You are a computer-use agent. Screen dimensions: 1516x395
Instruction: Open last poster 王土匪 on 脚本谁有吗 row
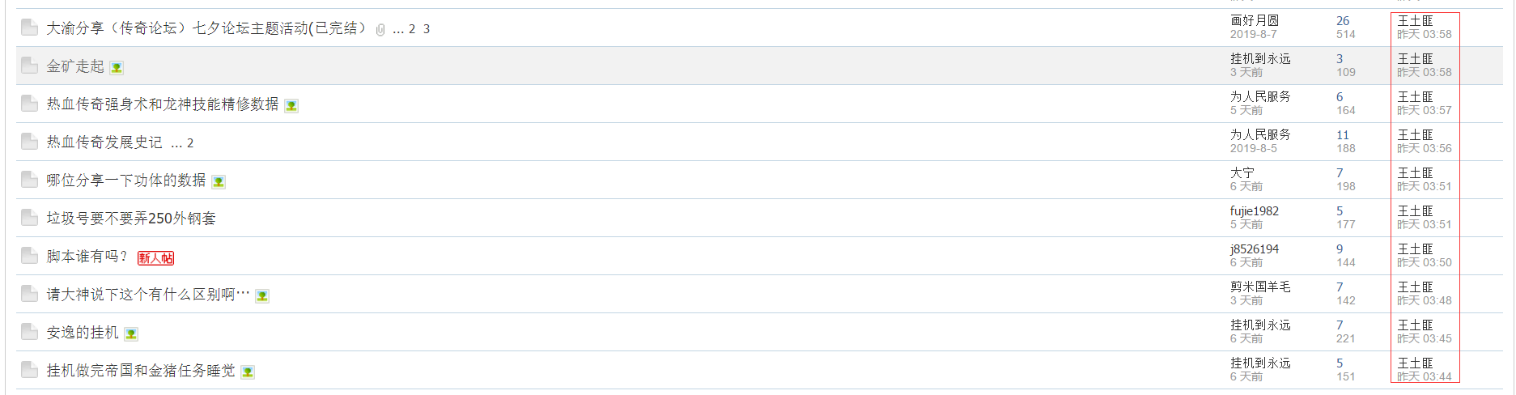[1415, 248]
